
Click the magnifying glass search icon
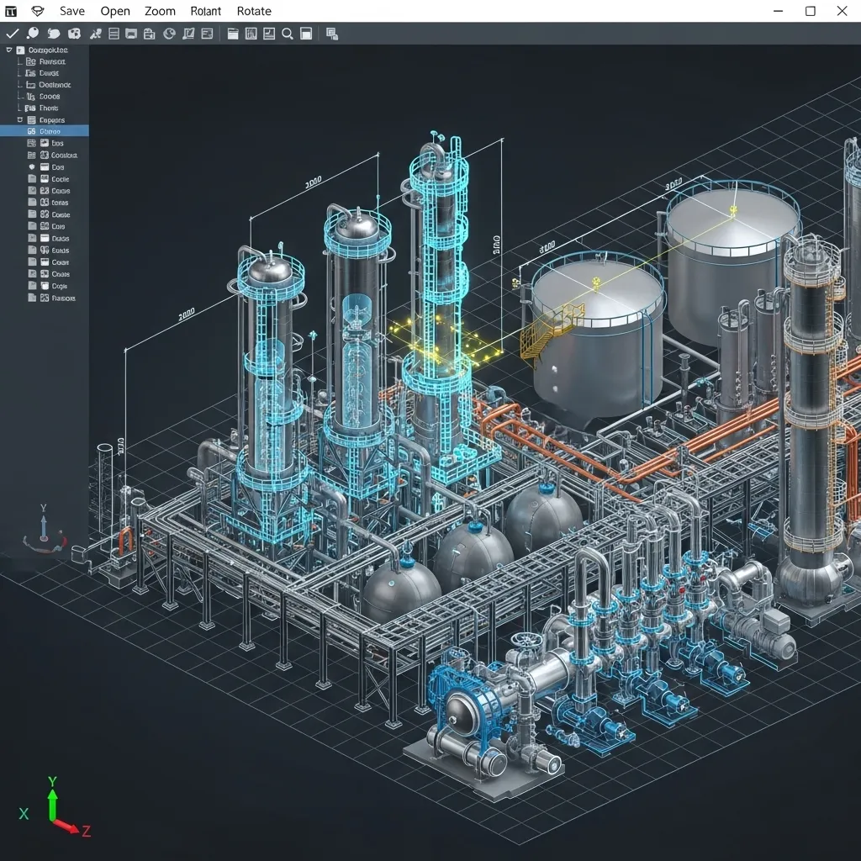[288, 34]
